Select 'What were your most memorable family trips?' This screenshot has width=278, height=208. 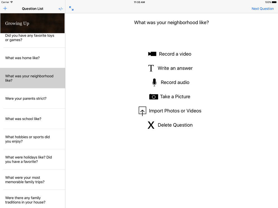tap(33, 180)
